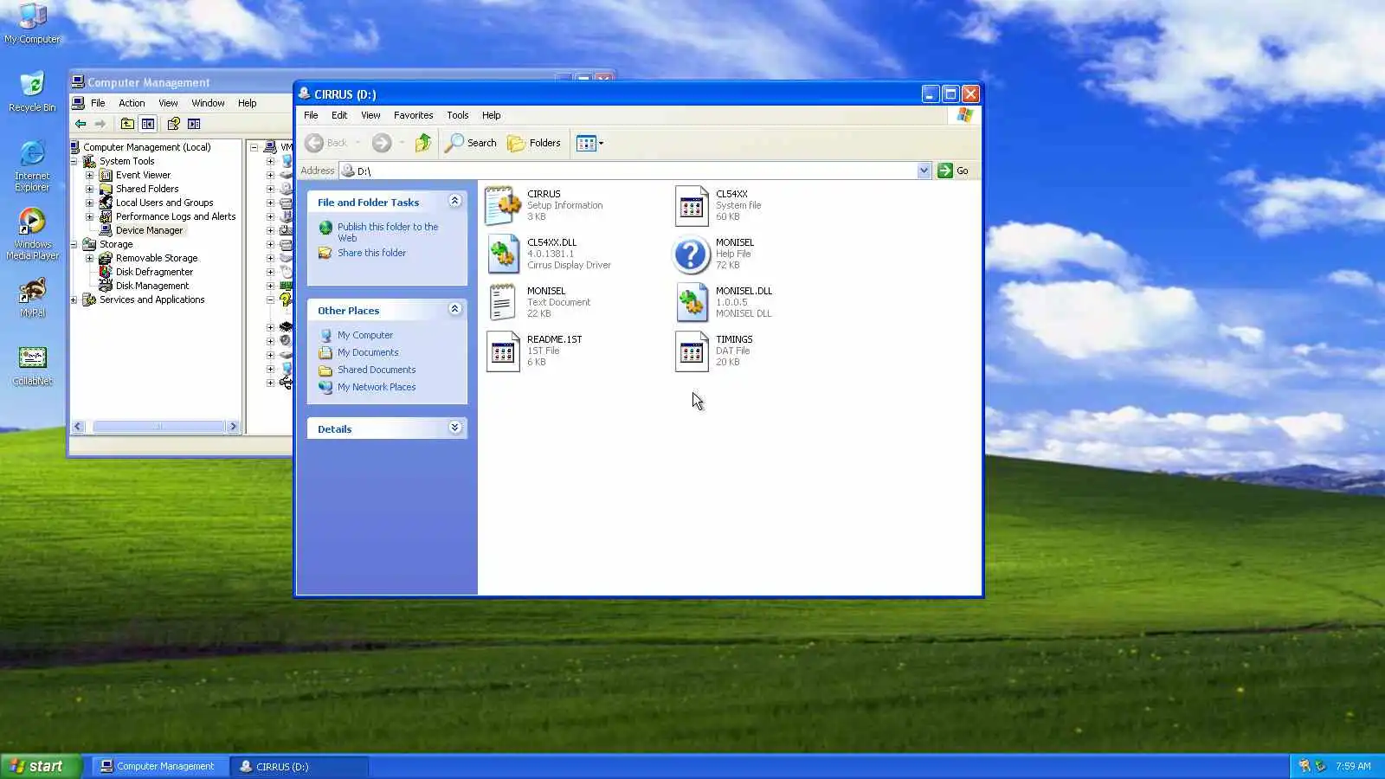Launch Internet Explorer desktop icon
1385x779 pixels.
pos(32,166)
